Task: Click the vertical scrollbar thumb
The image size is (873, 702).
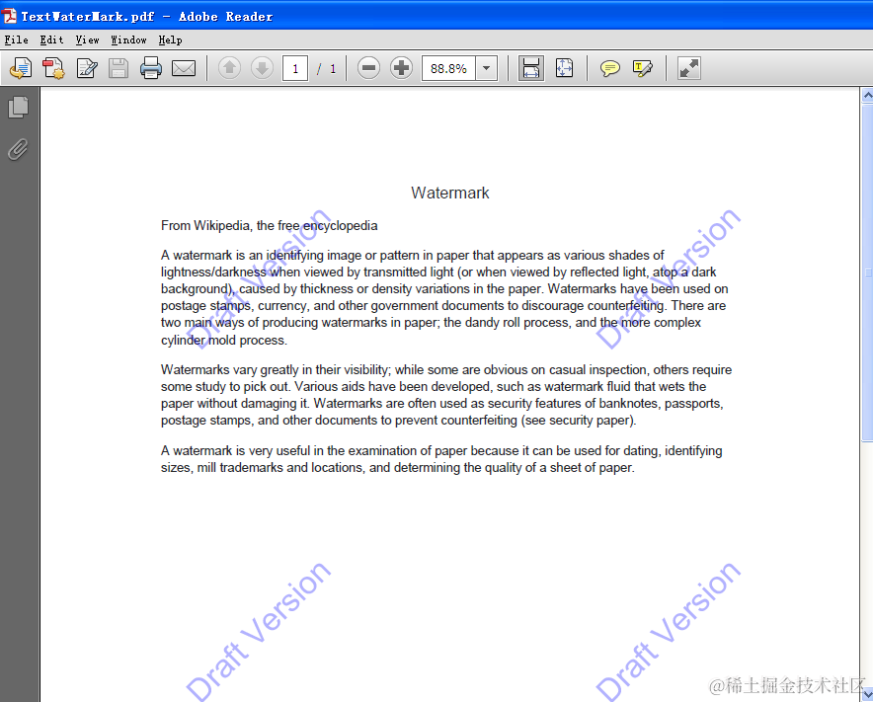Action: click(x=867, y=273)
